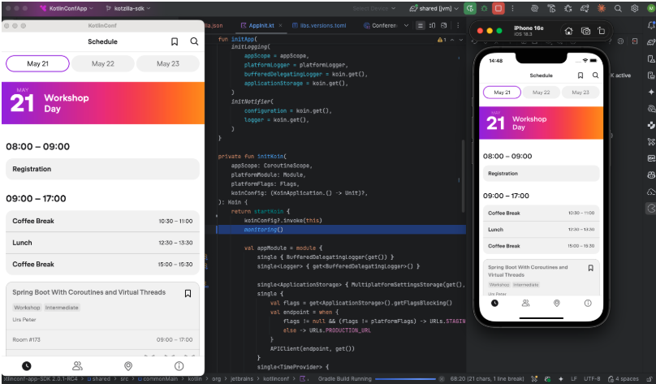Open Coffee Break 10:30 row in desktop window
The image size is (656, 384).
pos(102,221)
